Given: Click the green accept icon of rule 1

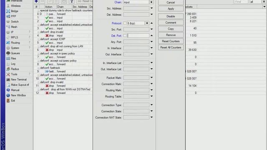Looking at the screenshot, I should tap(47, 17).
